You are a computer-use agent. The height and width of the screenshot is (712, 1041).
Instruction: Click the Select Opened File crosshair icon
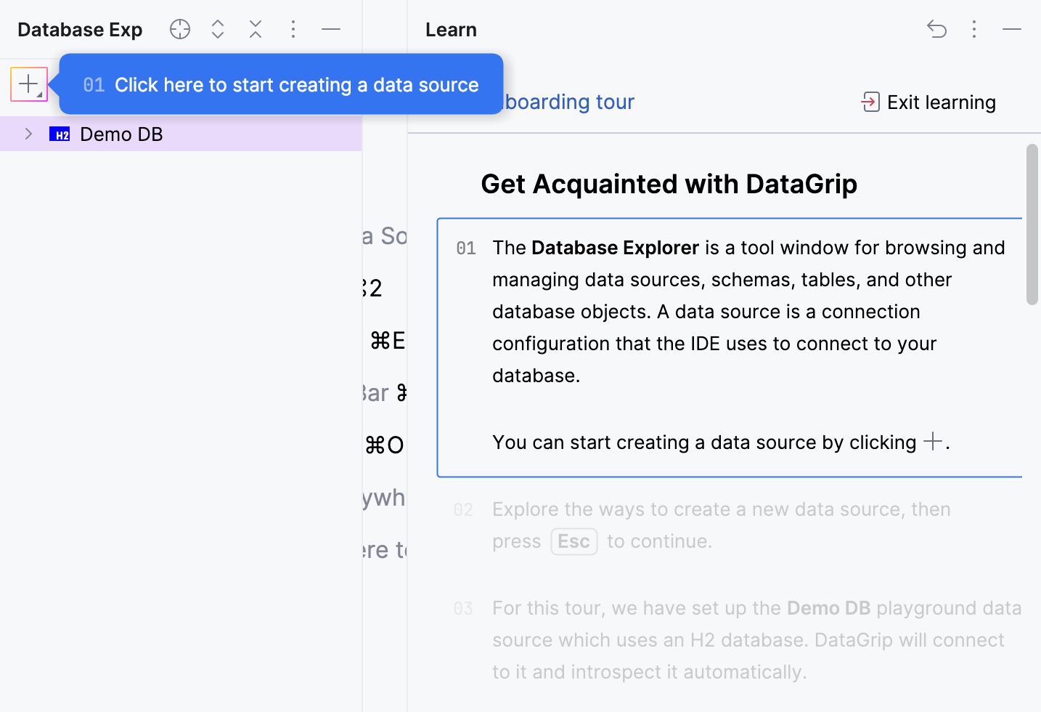[180, 29]
